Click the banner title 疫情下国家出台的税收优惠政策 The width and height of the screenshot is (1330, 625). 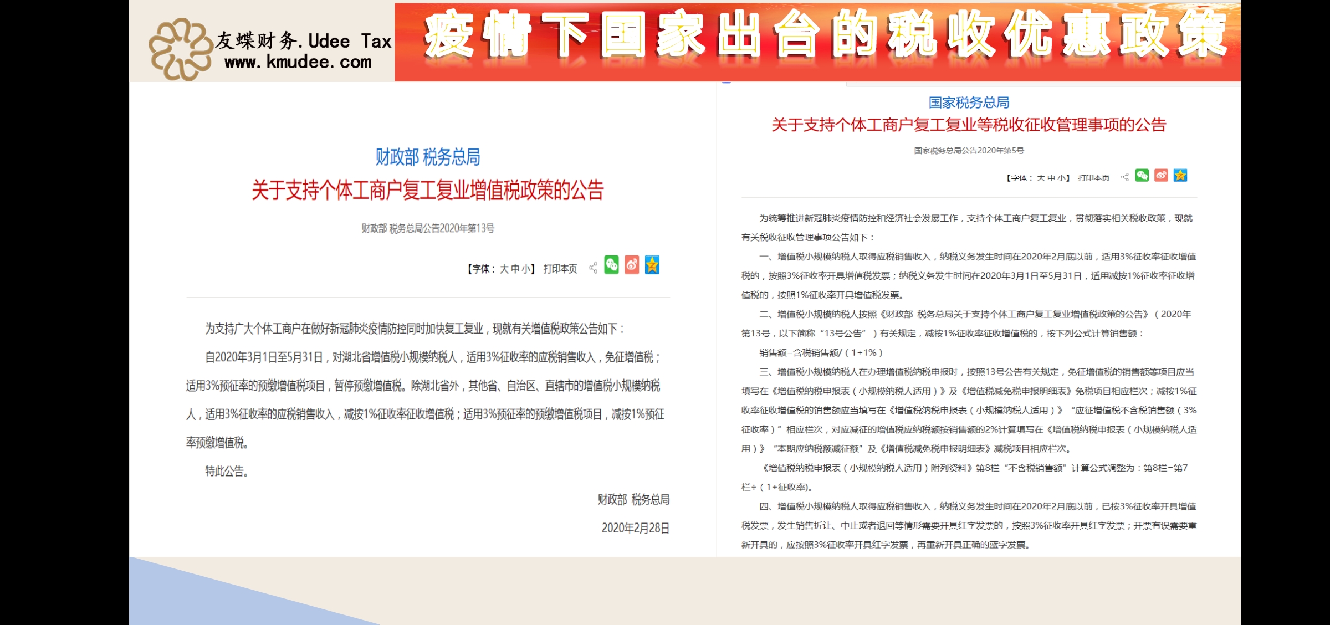tap(825, 34)
